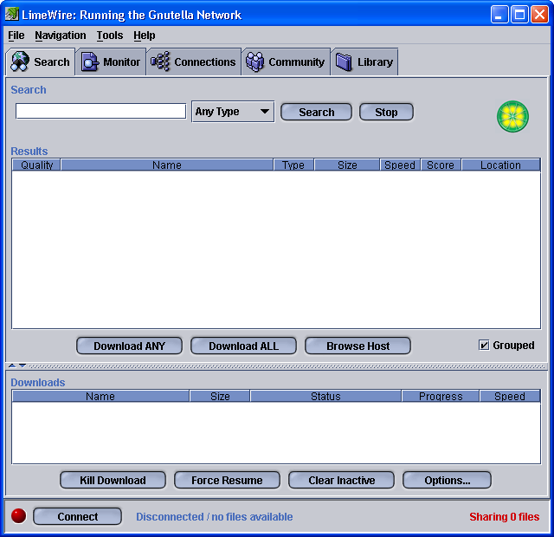Click the Downloads Speed column header

(x=510, y=396)
